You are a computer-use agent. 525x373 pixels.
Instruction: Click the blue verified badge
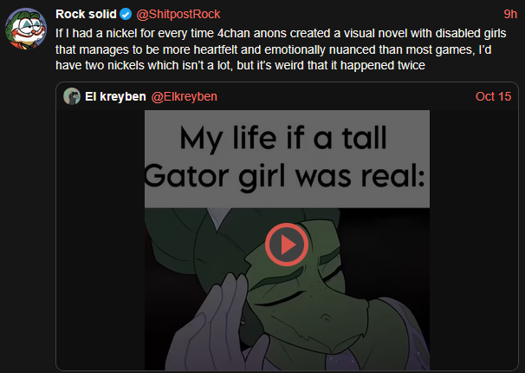(124, 15)
